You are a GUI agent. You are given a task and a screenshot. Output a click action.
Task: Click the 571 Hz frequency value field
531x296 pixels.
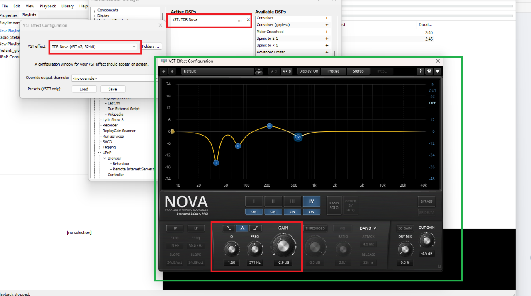[x=255, y=262]
